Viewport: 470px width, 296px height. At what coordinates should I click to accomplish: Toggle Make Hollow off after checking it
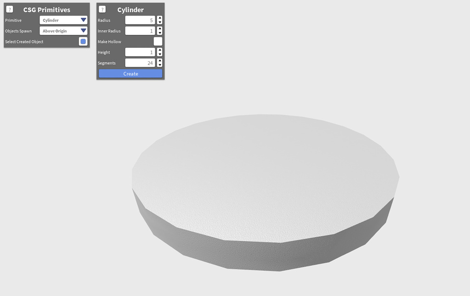tap(157, 41)
